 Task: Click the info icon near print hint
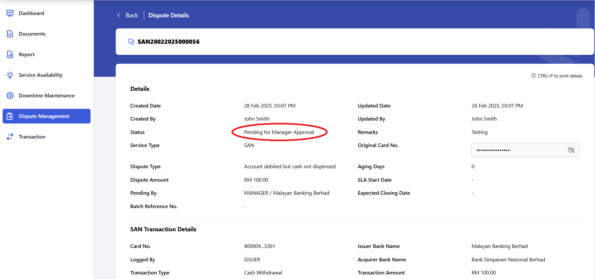point(534,76)
